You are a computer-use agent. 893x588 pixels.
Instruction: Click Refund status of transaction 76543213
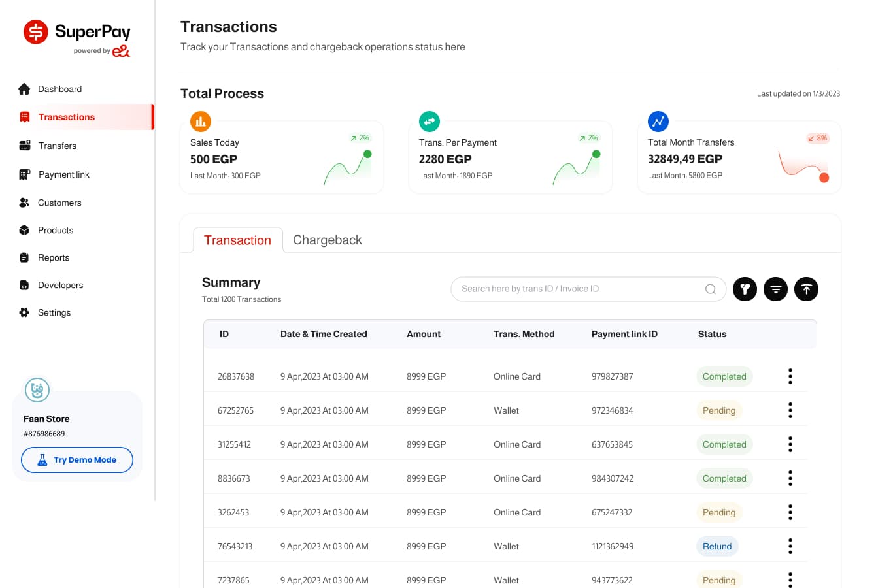(717, 546)
